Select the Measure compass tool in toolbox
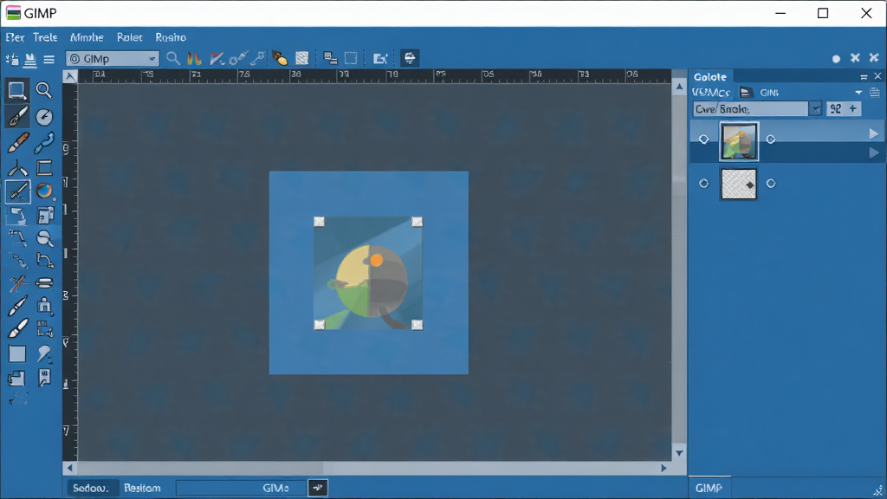Viewport: 887px width, 499px height. coord(43,117)
